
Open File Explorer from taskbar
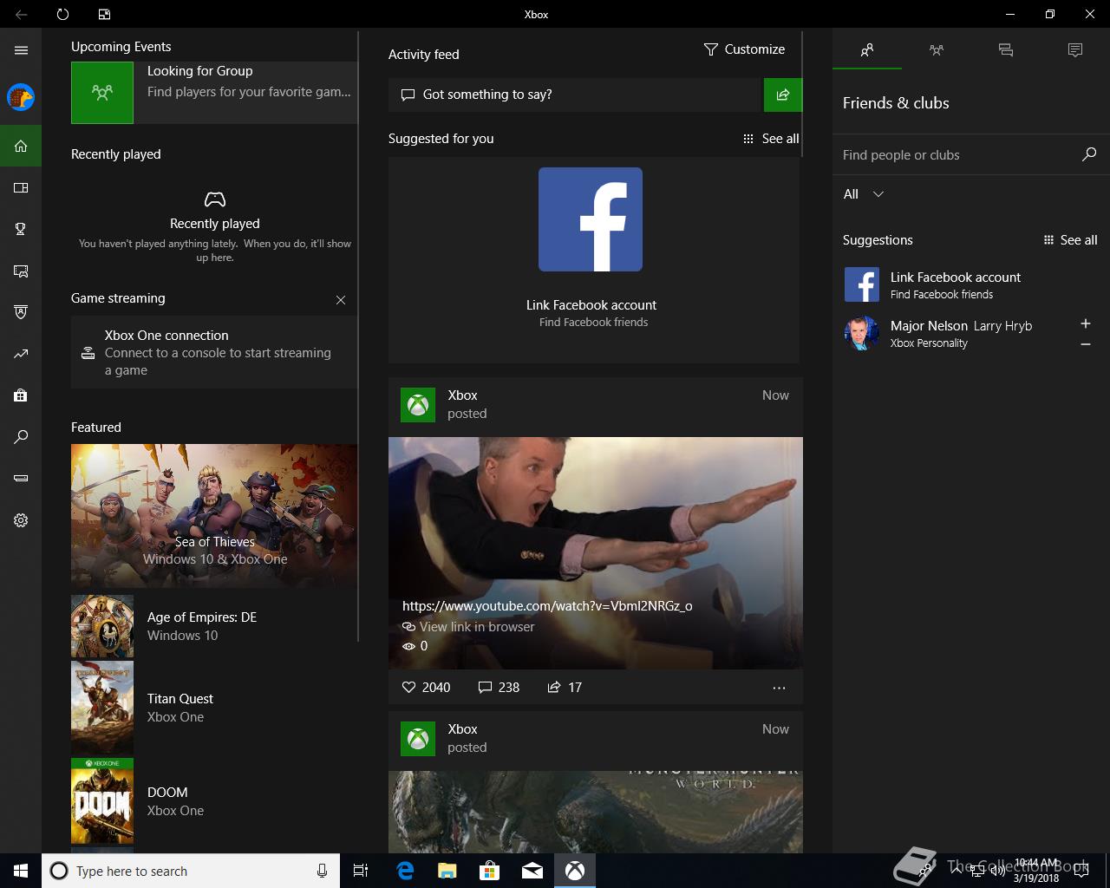point(447,871)
